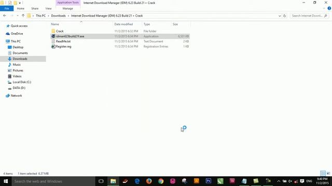
Task: Go back with the back arrow
Action: (5, 16)
